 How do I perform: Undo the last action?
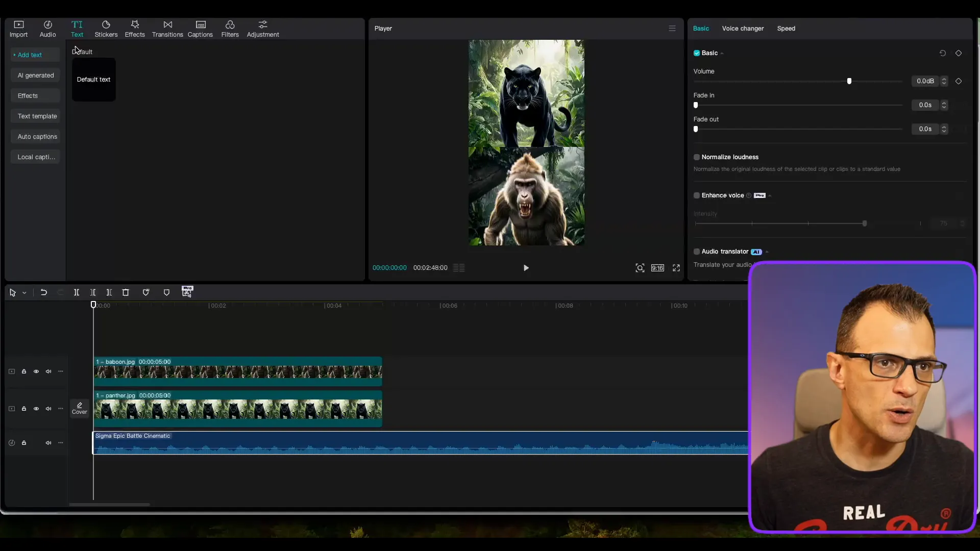[44, 292]
